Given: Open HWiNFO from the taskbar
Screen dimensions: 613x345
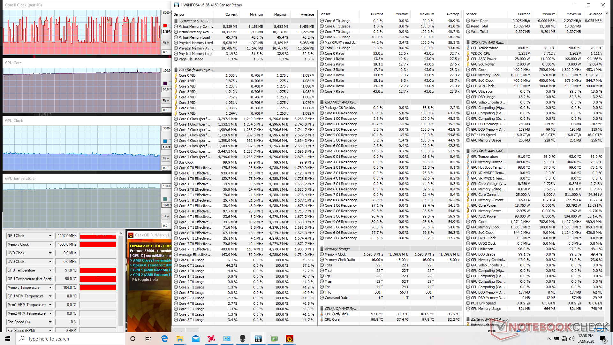Looking at the screenshot, I should (x=258, y=339).
